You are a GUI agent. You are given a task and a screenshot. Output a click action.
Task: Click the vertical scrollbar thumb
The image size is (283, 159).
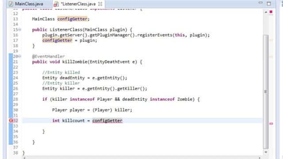266,91
